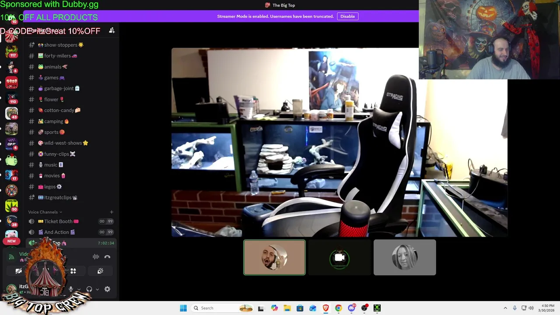Screen dimensions: 560x315
Task: Select the bearded man's participant tile
Action: [274, 257]
